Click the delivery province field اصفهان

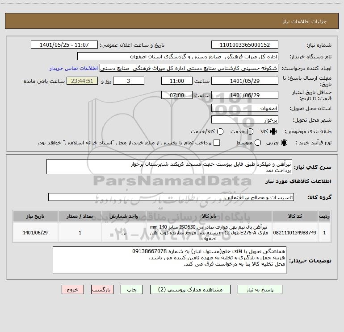(245, 108)
